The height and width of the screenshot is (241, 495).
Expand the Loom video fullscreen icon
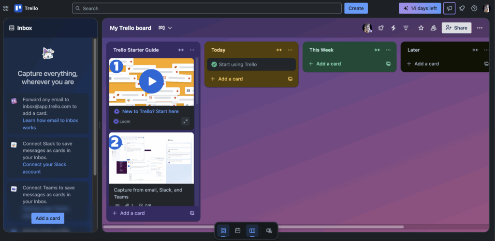(185, 121)
